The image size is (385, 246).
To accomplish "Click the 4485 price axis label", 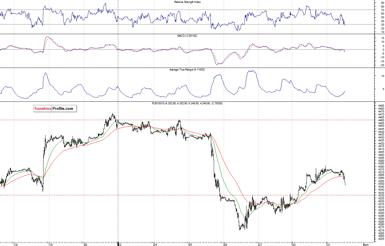I will click(x=381, y=106).
